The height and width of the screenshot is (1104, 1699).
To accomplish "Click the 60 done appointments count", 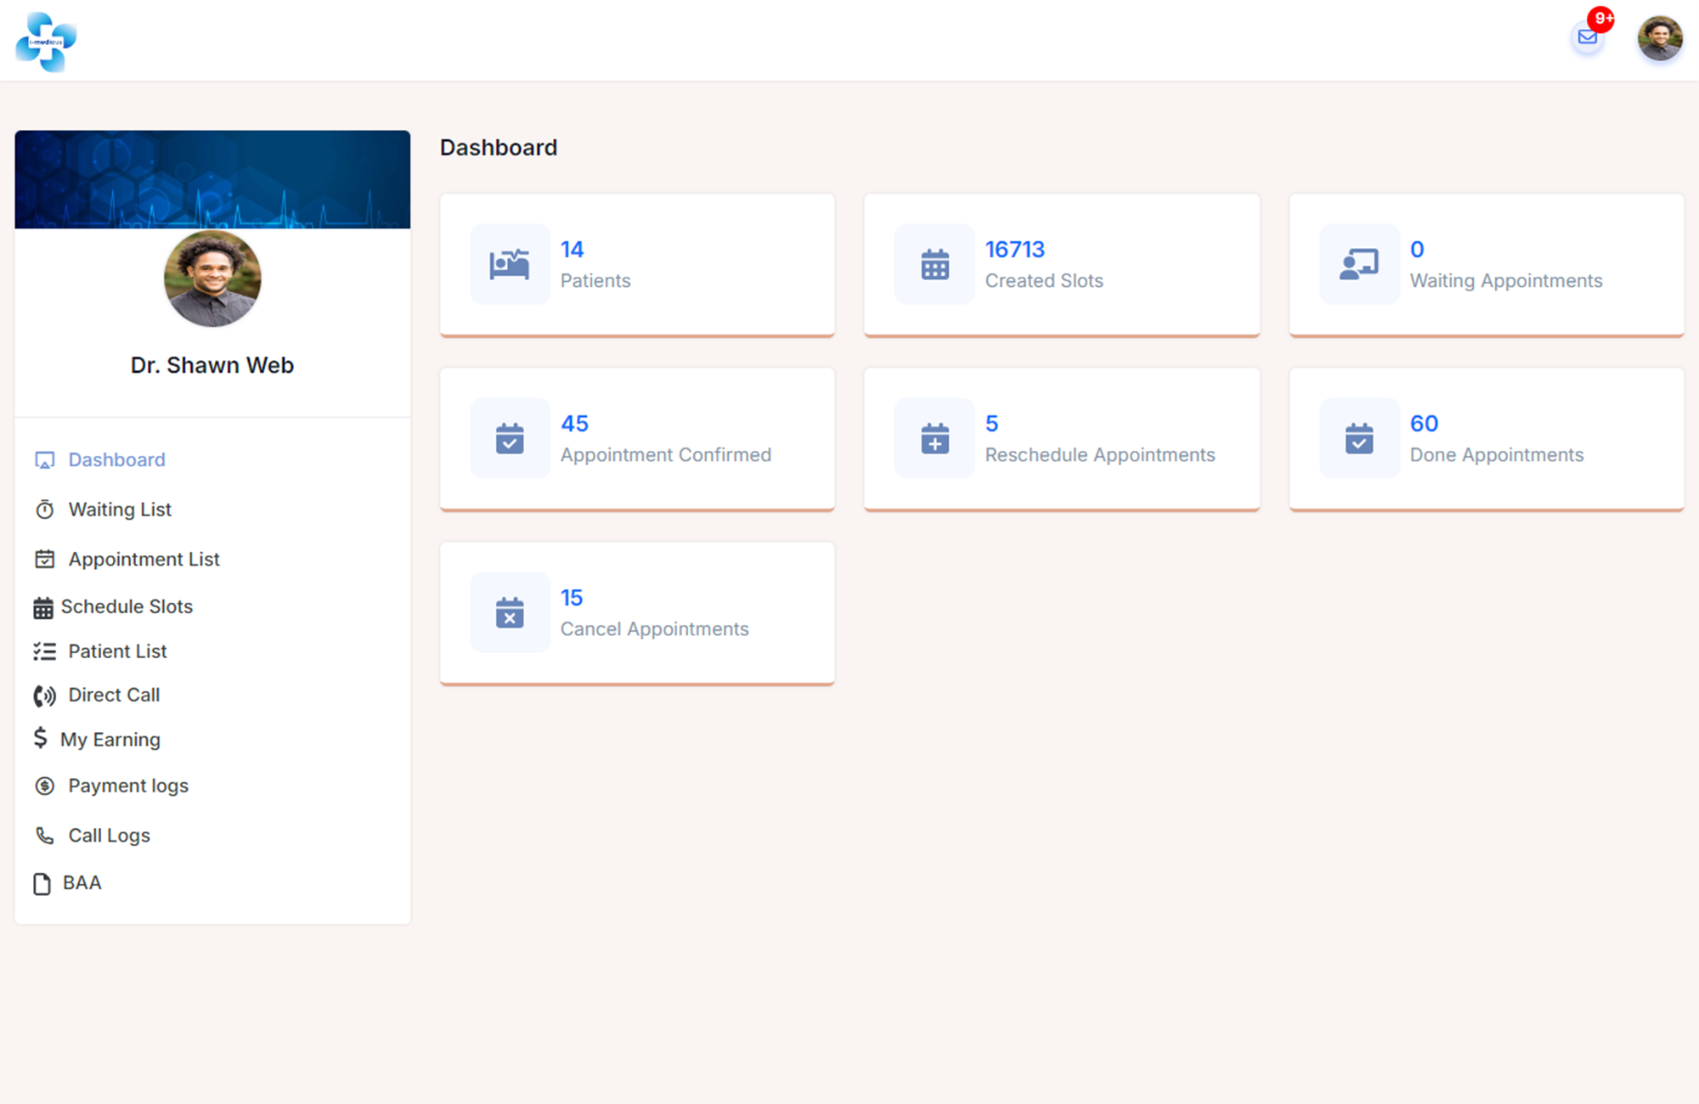I will point(1424,424).
